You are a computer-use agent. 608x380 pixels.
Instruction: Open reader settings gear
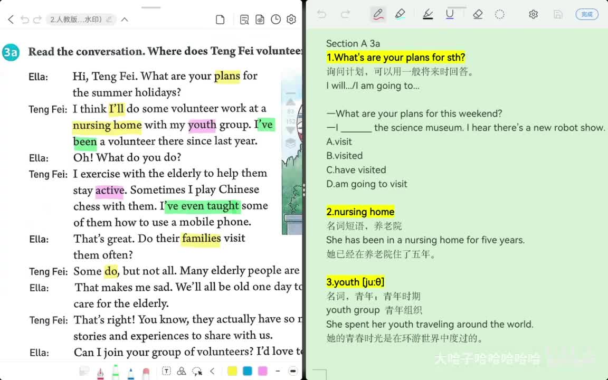pyautogui.click(x=291, y=20)
